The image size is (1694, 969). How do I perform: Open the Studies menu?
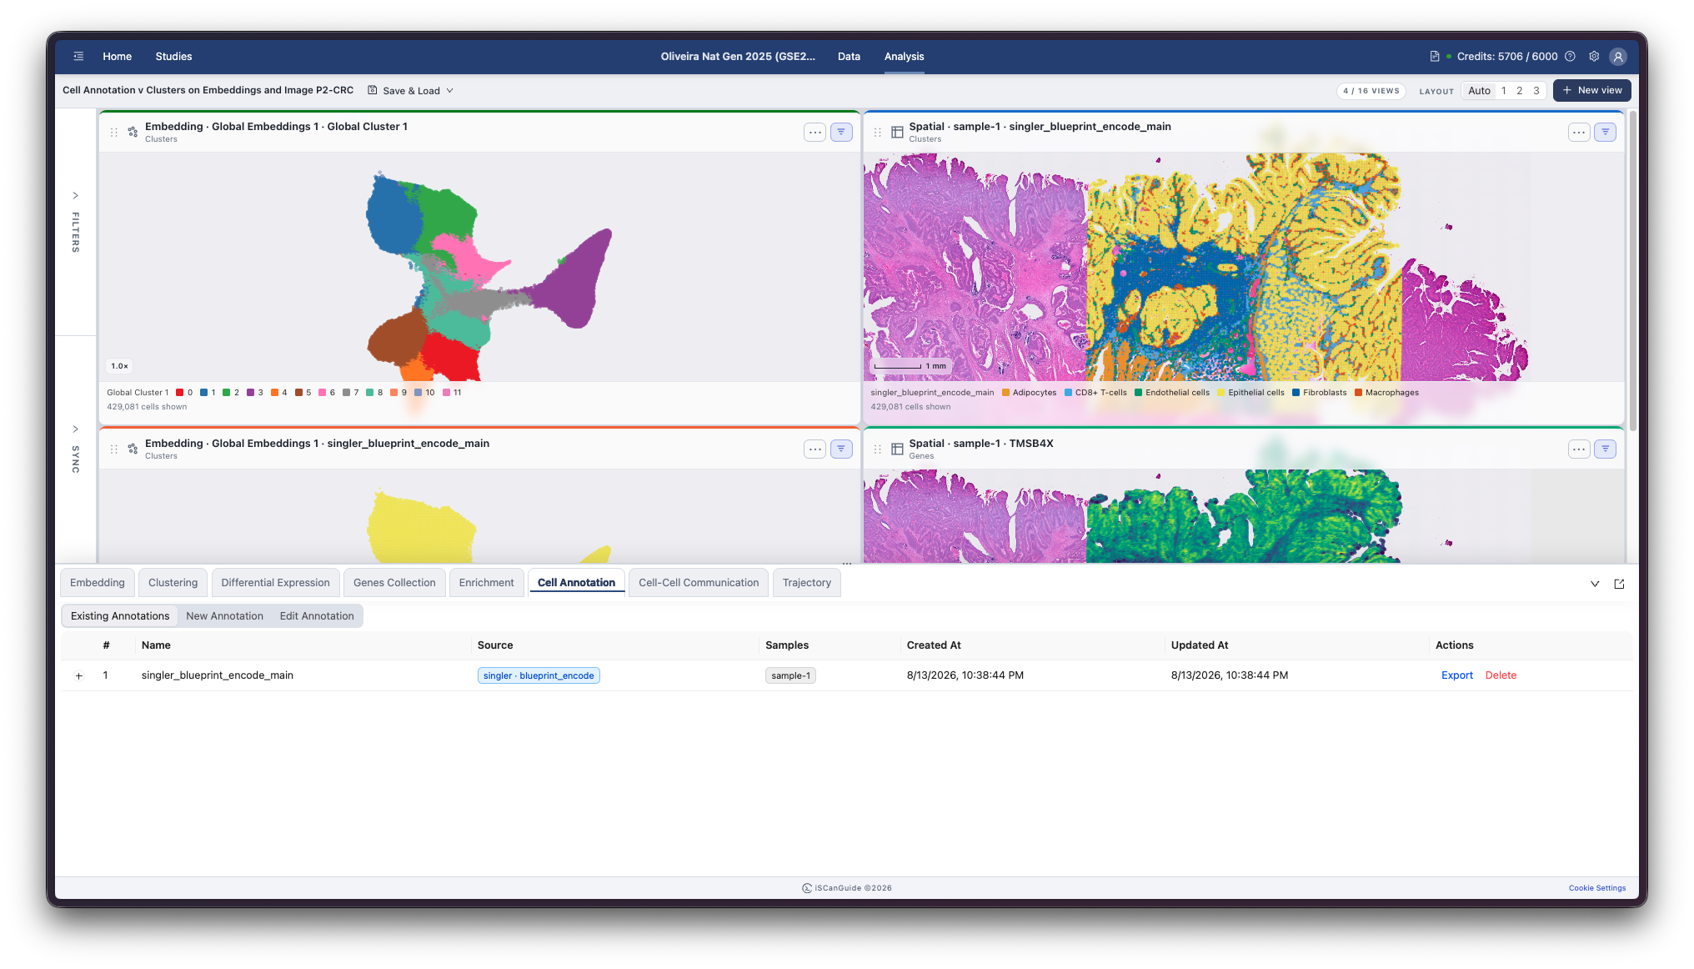[173, 57]
